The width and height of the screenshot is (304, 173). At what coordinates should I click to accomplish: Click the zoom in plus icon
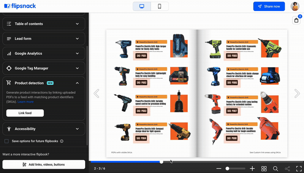(252, 168)
